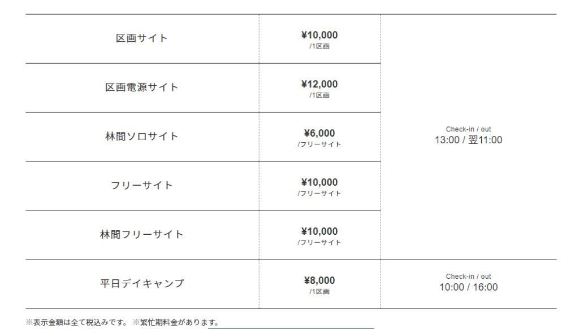Click the 林間ソロサイト row label

142,137
